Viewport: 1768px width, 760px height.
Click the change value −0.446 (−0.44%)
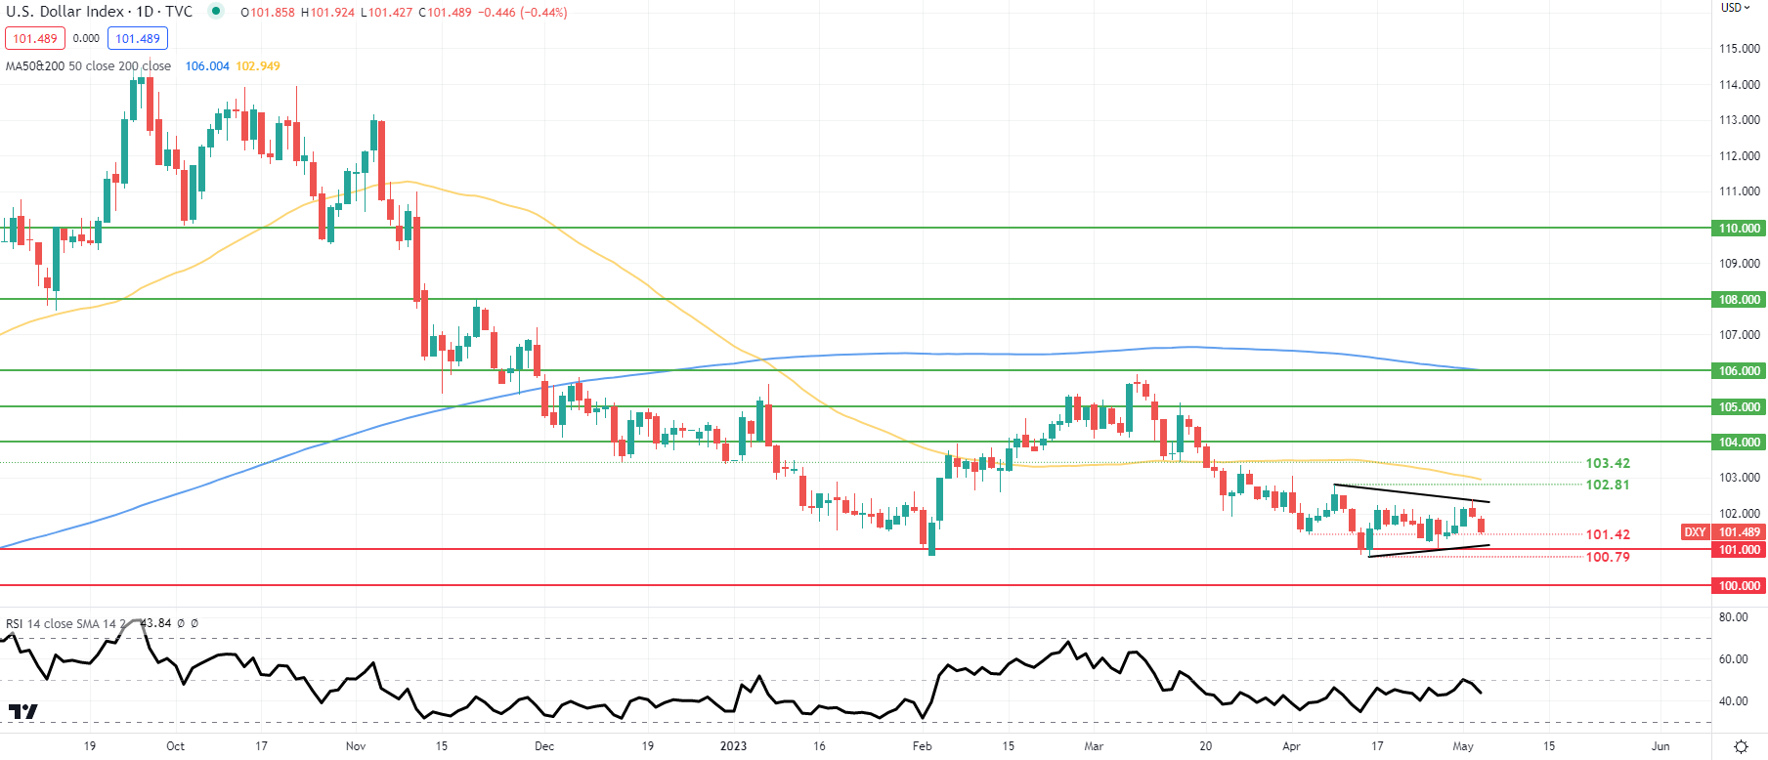[523, 13]
